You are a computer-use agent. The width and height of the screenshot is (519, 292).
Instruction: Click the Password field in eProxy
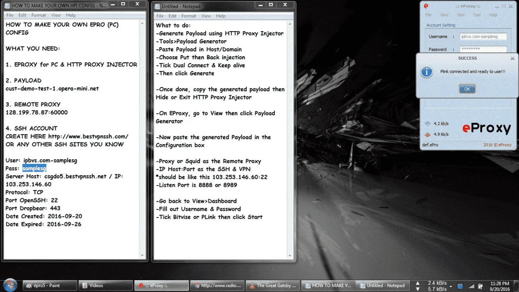483,49
